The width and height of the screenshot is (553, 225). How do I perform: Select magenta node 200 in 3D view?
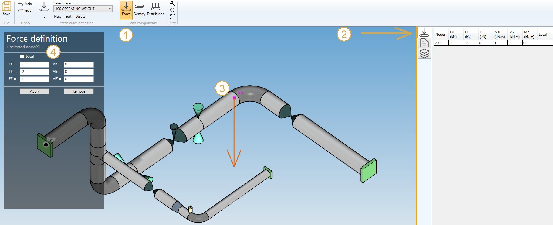pos(234,98)
